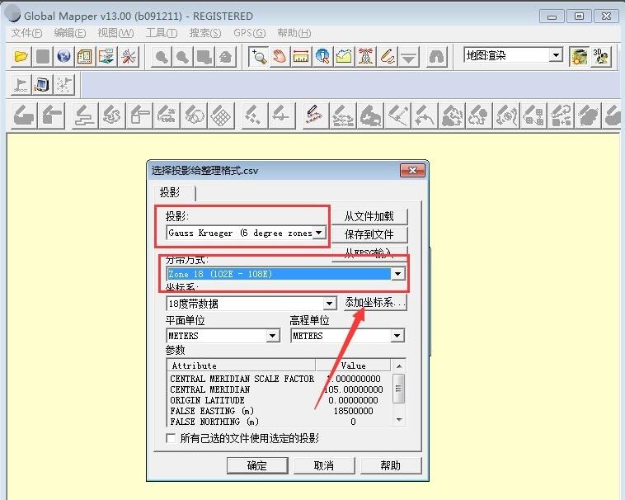Click the map layout page icon

point(85,56)
